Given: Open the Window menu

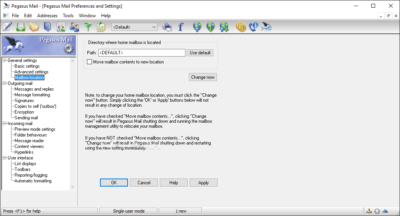Looking at the screenshot, I should pos(87,16).
